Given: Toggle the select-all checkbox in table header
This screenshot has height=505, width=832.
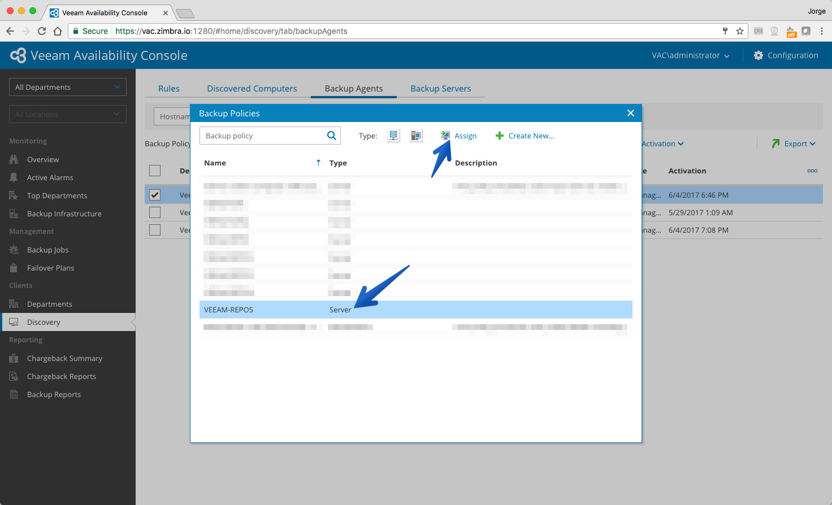Looking at the screenshot, I should (x=155, y=171).
